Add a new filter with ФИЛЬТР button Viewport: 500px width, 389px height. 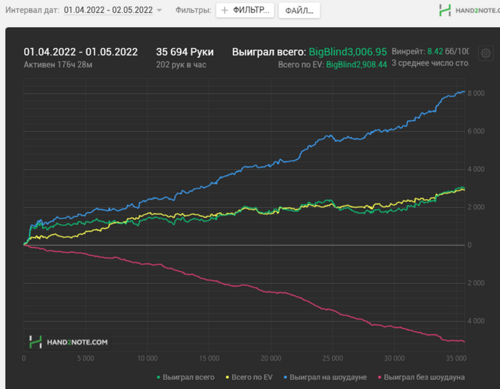tap(245, 11)
